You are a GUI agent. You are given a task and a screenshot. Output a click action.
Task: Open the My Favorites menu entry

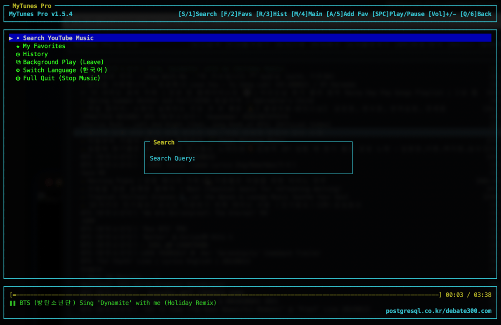(44, 46)
